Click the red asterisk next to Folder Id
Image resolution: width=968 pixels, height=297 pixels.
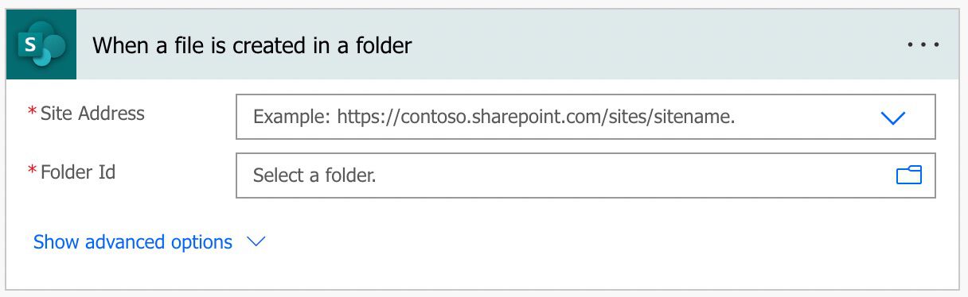[33, 171]
